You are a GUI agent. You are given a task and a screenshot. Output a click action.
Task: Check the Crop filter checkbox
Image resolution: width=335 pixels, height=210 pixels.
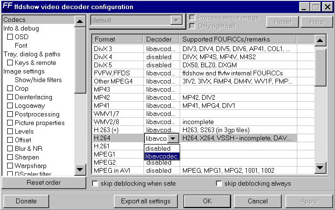pos(10,88)
